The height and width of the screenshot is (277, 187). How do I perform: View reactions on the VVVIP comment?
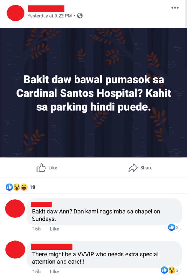170,270
